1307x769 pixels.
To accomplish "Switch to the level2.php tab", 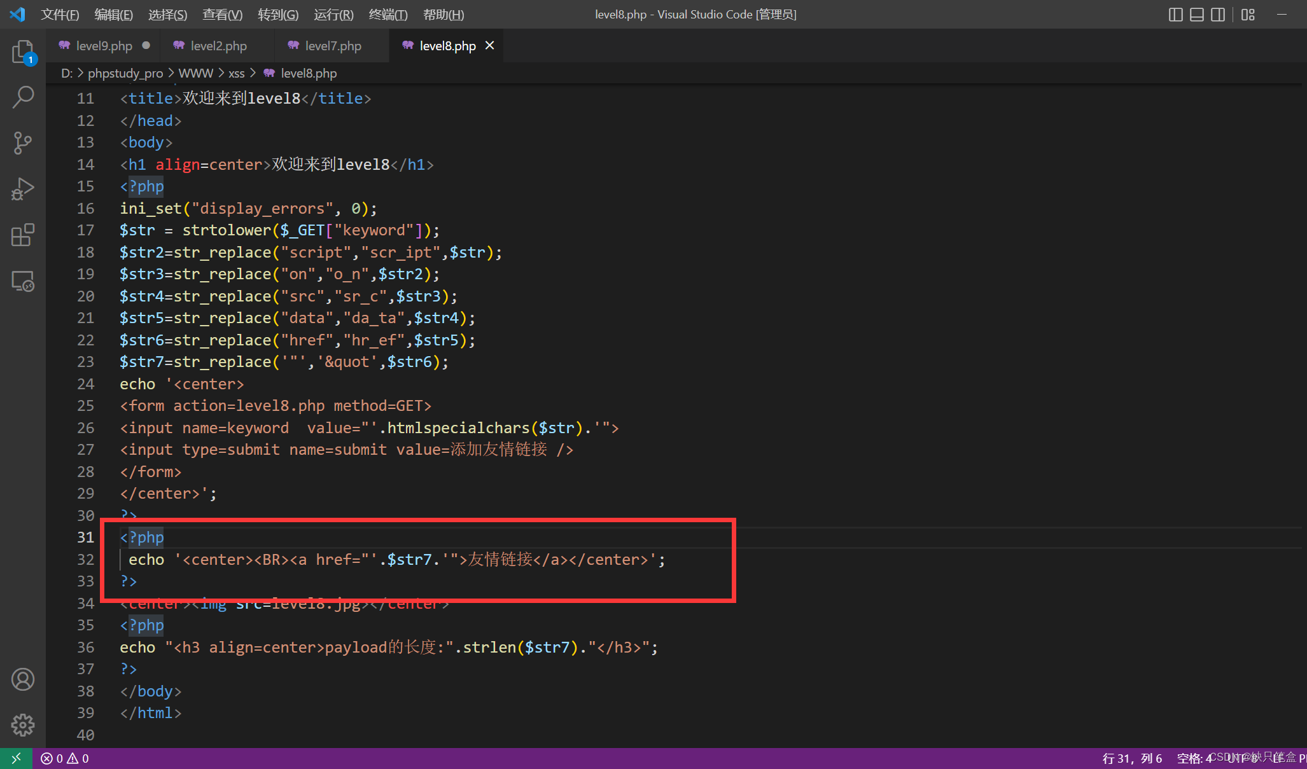I will pyautogui.click(x=218, y=46).
